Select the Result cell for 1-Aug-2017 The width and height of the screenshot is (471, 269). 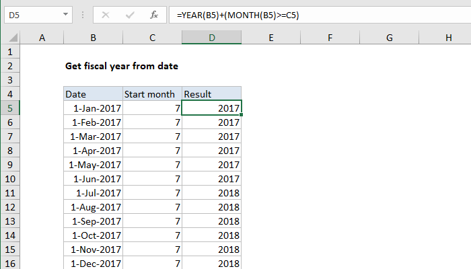(x=211, y=207)
